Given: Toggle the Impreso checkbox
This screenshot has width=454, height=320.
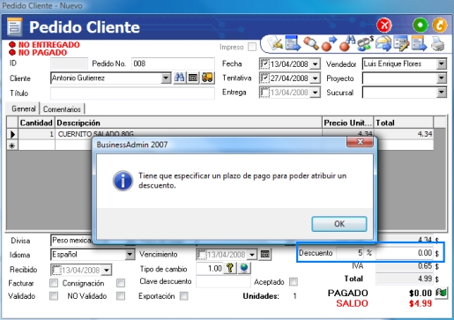Looking at the screenshot, I should pos(252,47).
